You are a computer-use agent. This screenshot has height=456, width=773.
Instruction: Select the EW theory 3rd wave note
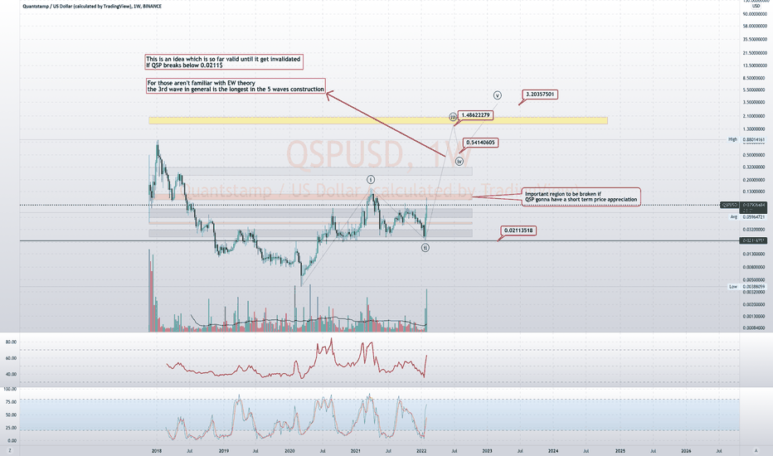pos(236,86)
